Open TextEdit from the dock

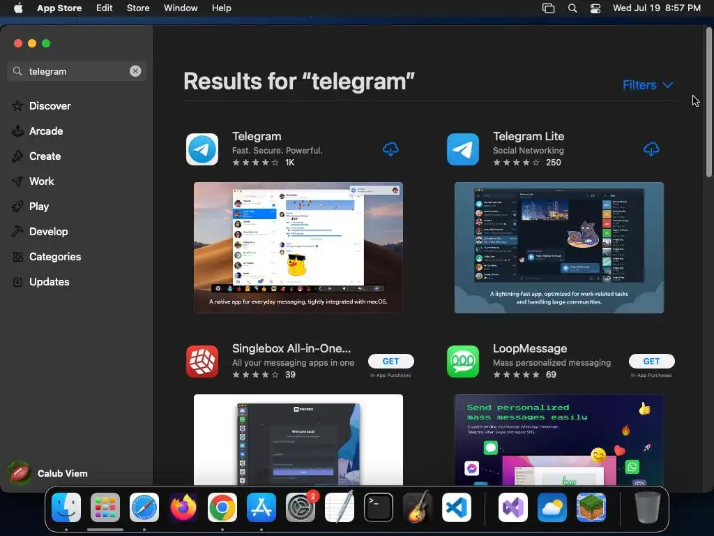pyautogui.click(x=340, y=507)
